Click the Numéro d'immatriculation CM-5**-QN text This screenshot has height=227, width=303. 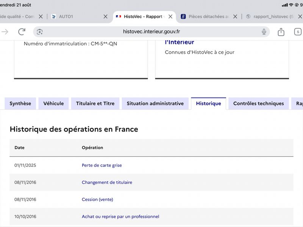(70, 44)
